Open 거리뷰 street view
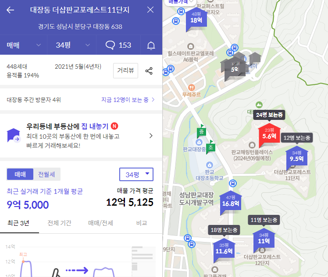Screen dimensions: 328x277 point(125,70)
